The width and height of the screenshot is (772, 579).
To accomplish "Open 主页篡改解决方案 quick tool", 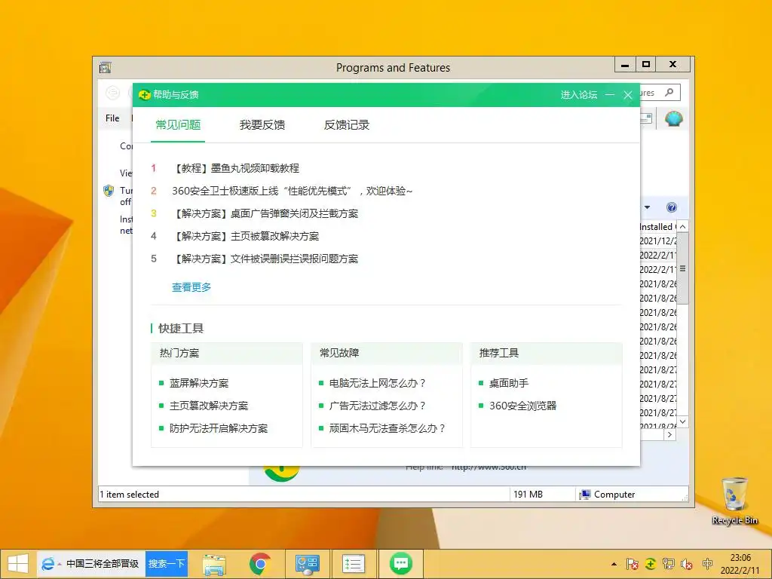I will (x=209, y=406).
